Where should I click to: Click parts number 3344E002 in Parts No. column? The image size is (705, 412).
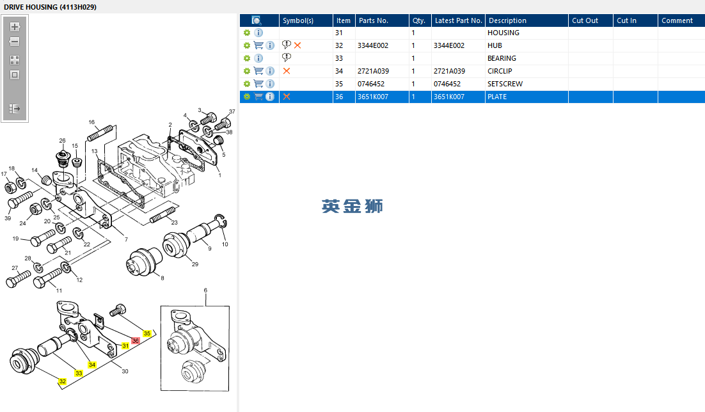click(373, 45)
